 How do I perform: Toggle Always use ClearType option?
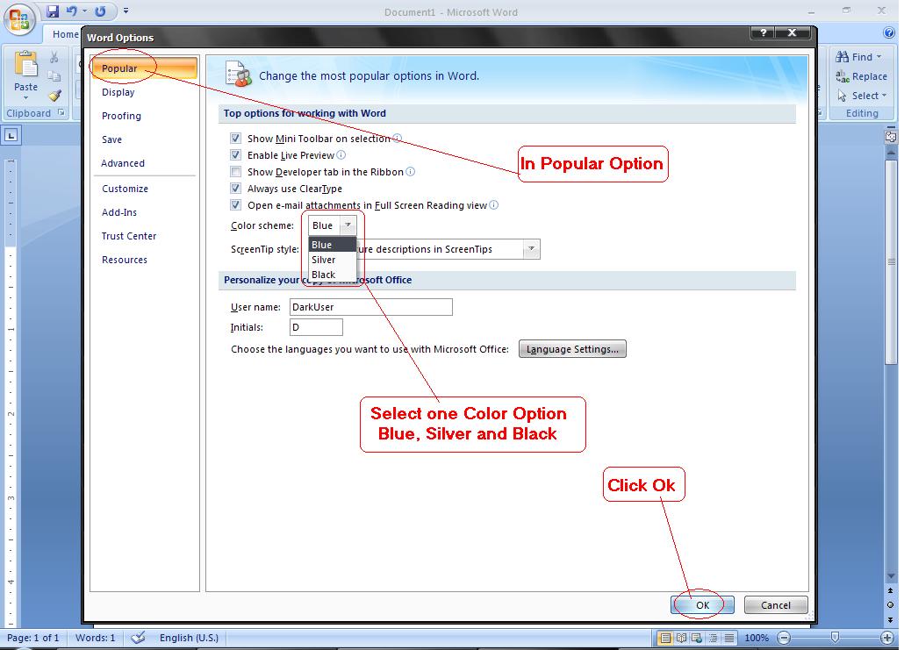point(235,189)
